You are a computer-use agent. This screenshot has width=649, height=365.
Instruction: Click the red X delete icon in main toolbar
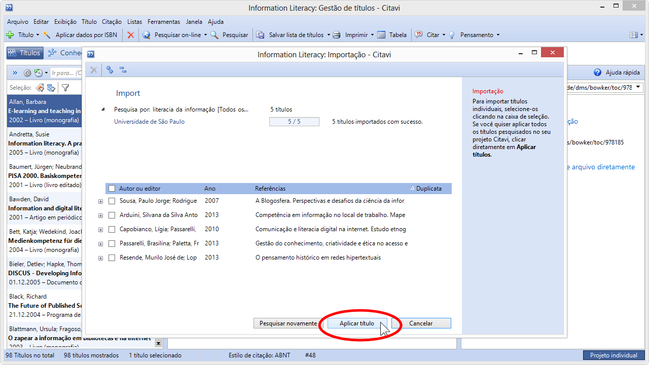131,35
